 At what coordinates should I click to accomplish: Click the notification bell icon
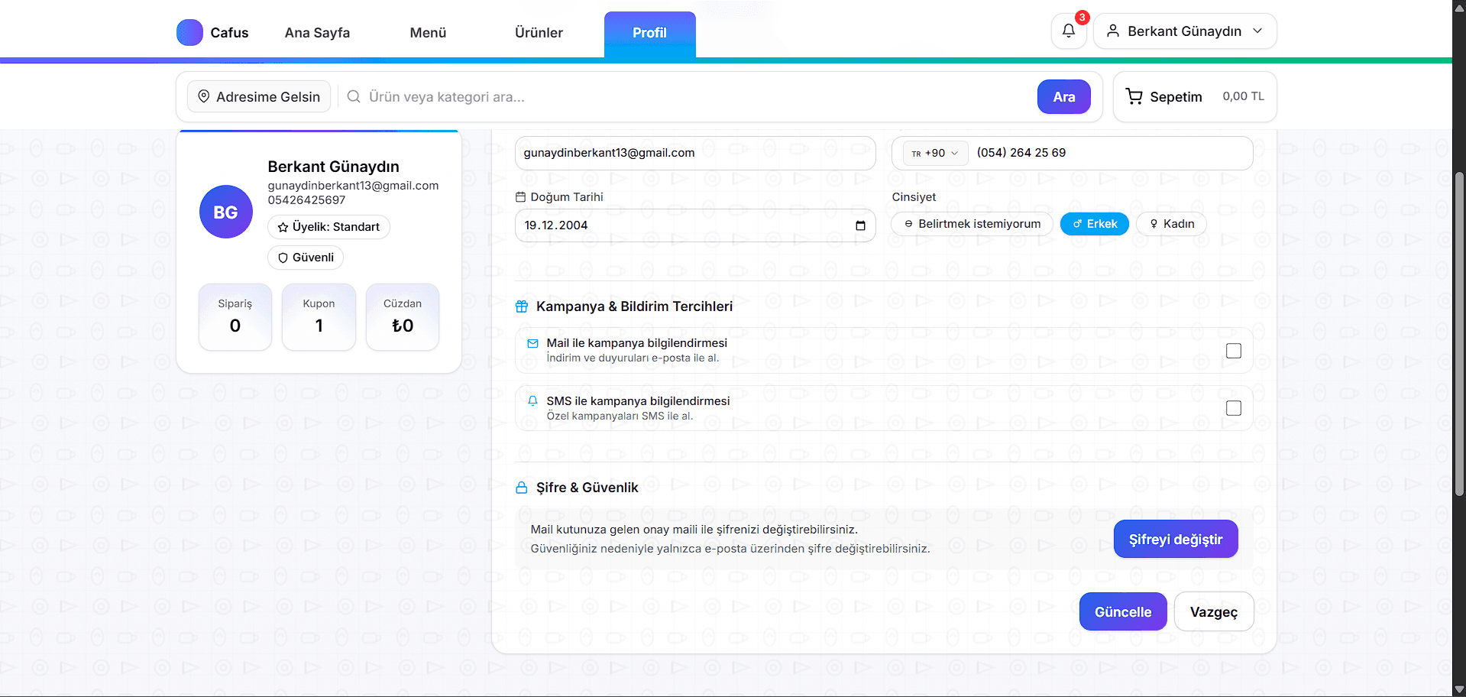pyautogui.click(x=1068, y=31)
